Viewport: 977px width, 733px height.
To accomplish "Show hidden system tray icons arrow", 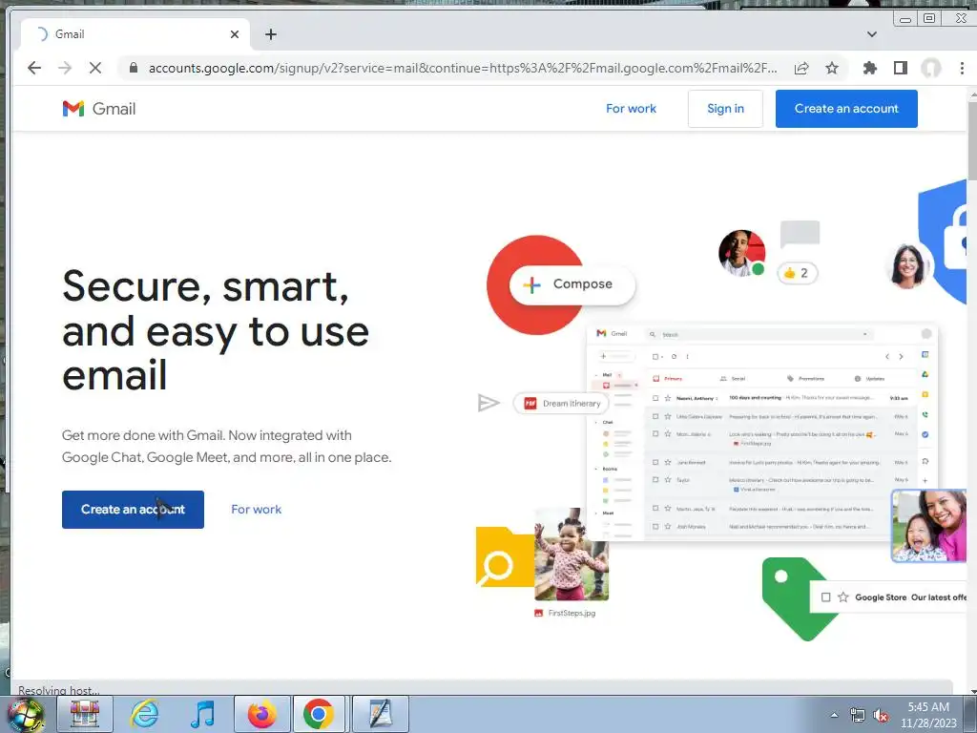I will tap(834, 715).
